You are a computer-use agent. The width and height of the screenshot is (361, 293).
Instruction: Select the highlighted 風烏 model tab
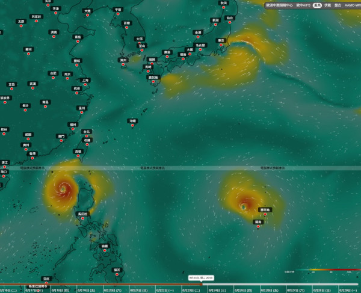(x=317, y=5)
